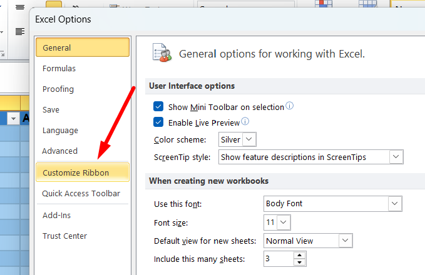Click info icon beside Show Mini Toolbar

point(289,106)
